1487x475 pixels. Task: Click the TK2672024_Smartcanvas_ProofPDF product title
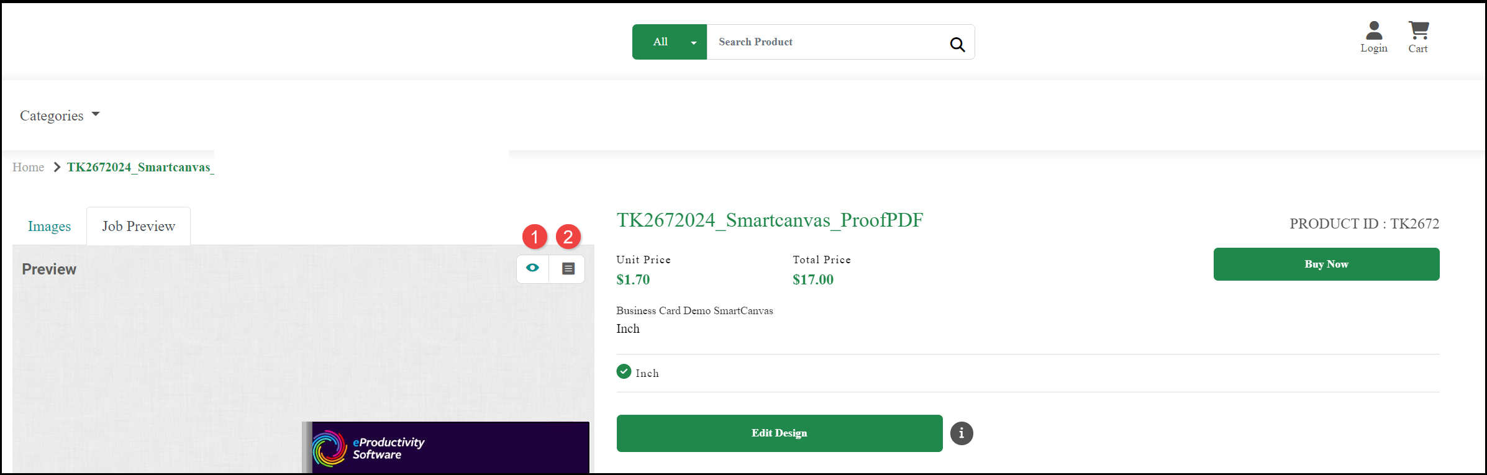770,220
